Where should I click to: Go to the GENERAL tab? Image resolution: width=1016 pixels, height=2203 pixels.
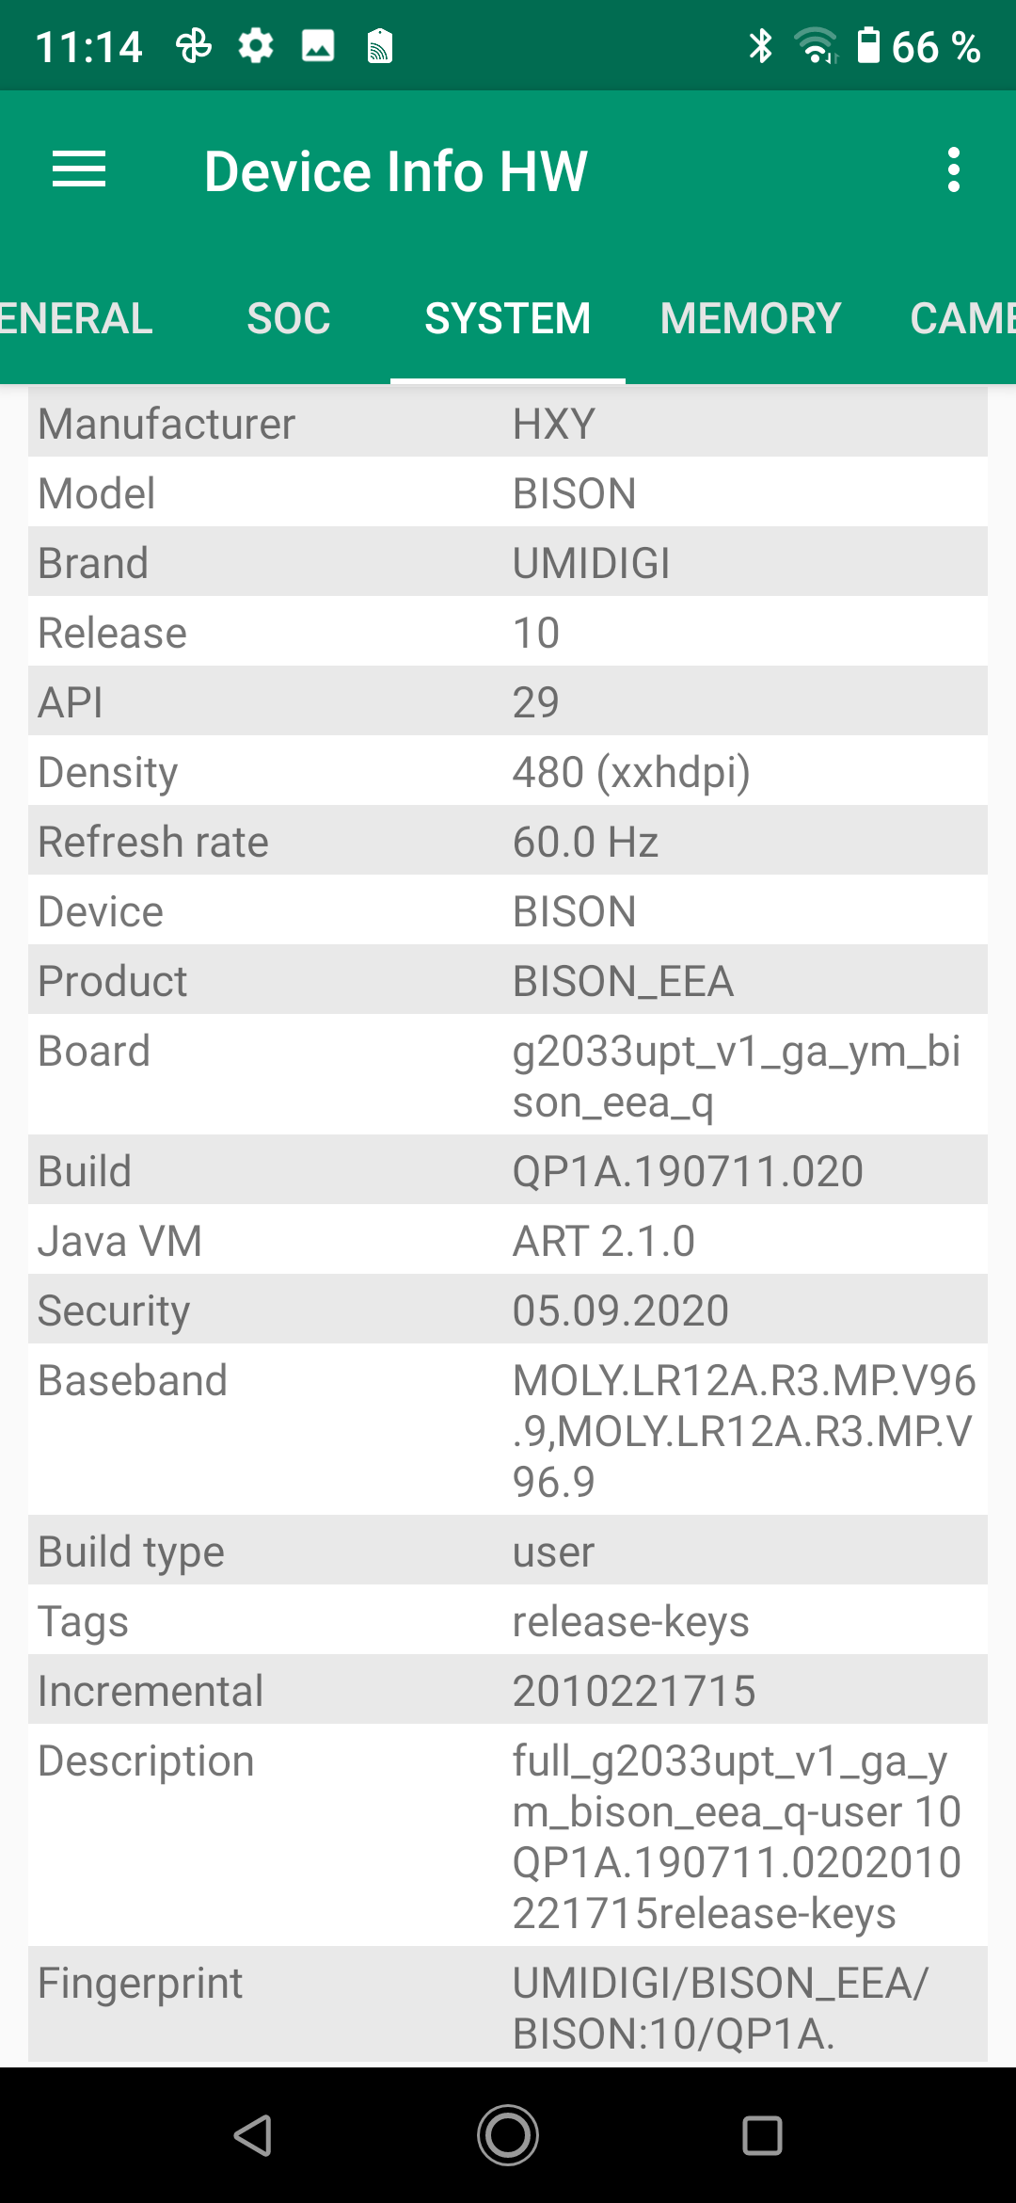point(75,318)
